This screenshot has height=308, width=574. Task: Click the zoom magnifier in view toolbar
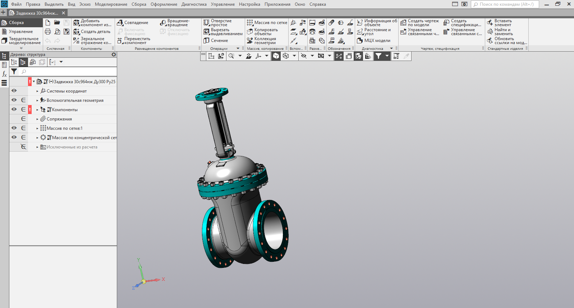point(231,56)
